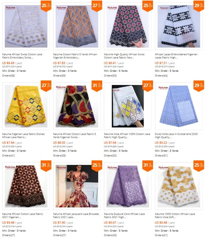
Task: Open the purple guipure cord lace image
Action: click(127, 186)
